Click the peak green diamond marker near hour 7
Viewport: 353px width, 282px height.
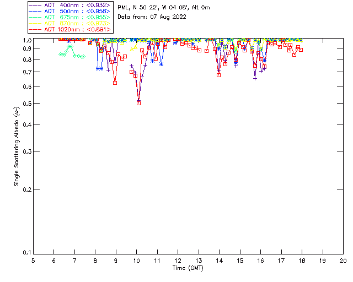70,47
